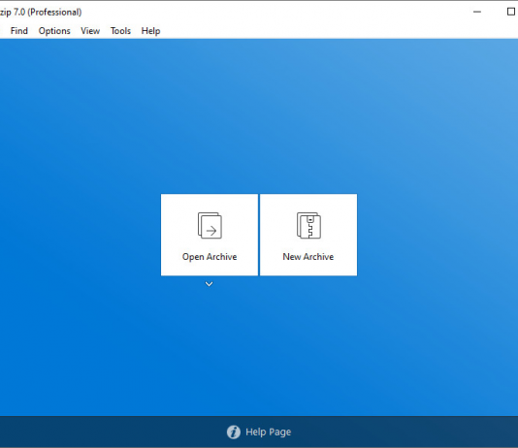Click blank menu bar area right of Help
Image resolution: width=518 pixels, height=448 pixels.
tap(331, 31)
